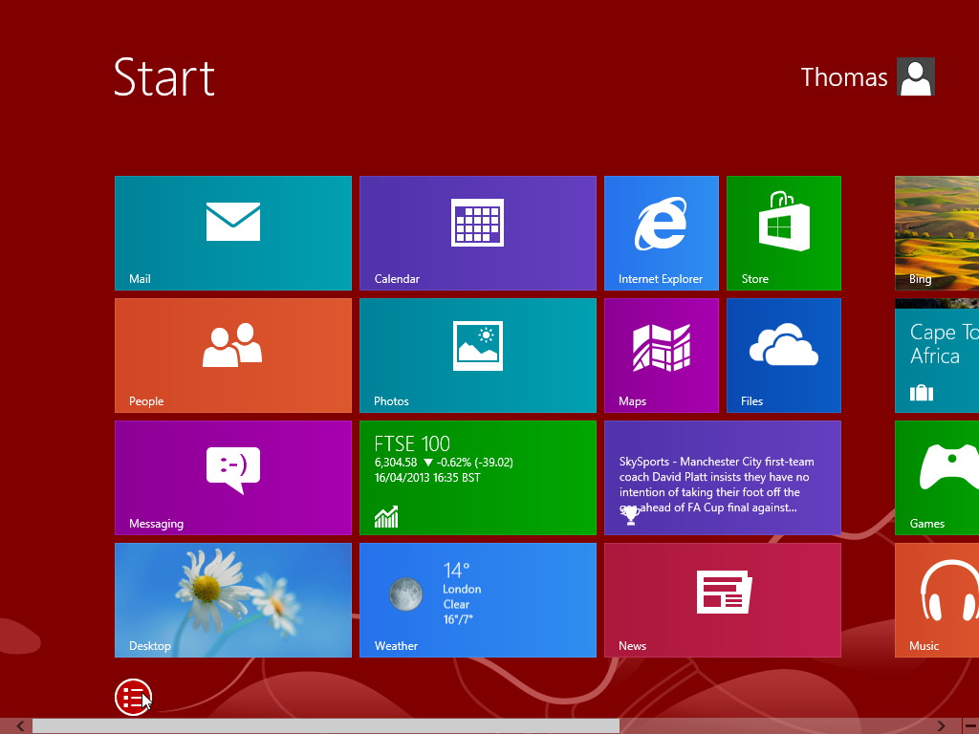Screen dimensions: 979x734
Task: Open the Mail tile
Action: 233,233
